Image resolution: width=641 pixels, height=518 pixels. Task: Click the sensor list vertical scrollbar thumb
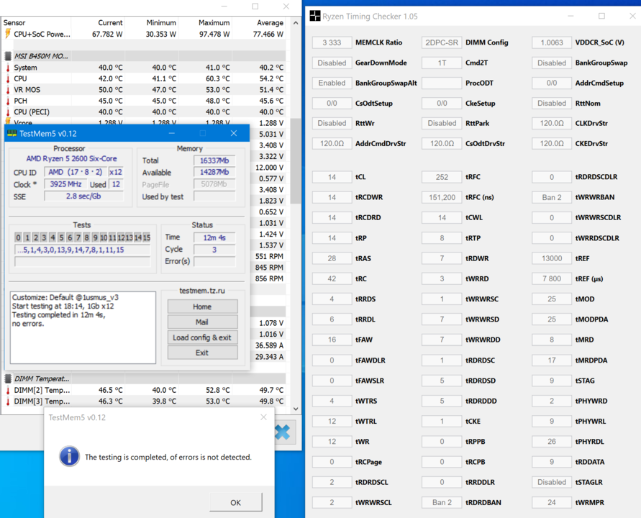point(296,160)
